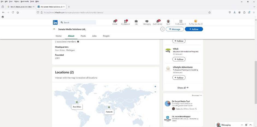The width and height of the screenshot is (257, 127).
Task: Open the Firefox Downloads icon
Action: click(x=235, y=12)
